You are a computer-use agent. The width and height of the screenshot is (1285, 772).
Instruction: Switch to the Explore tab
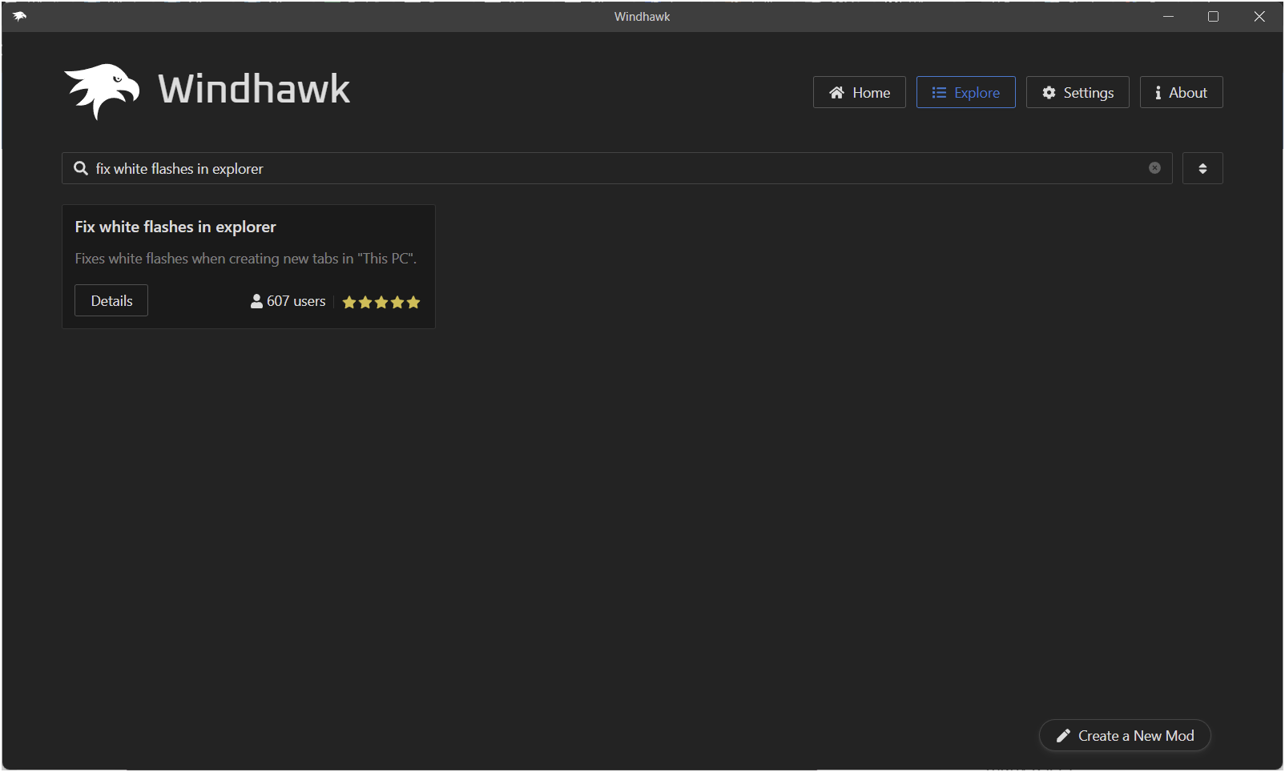965,92
